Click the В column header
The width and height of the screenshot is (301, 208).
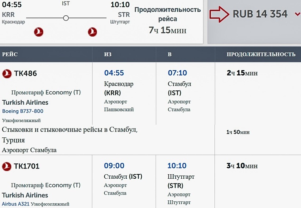pyautogui.click(x=170, y=55)
